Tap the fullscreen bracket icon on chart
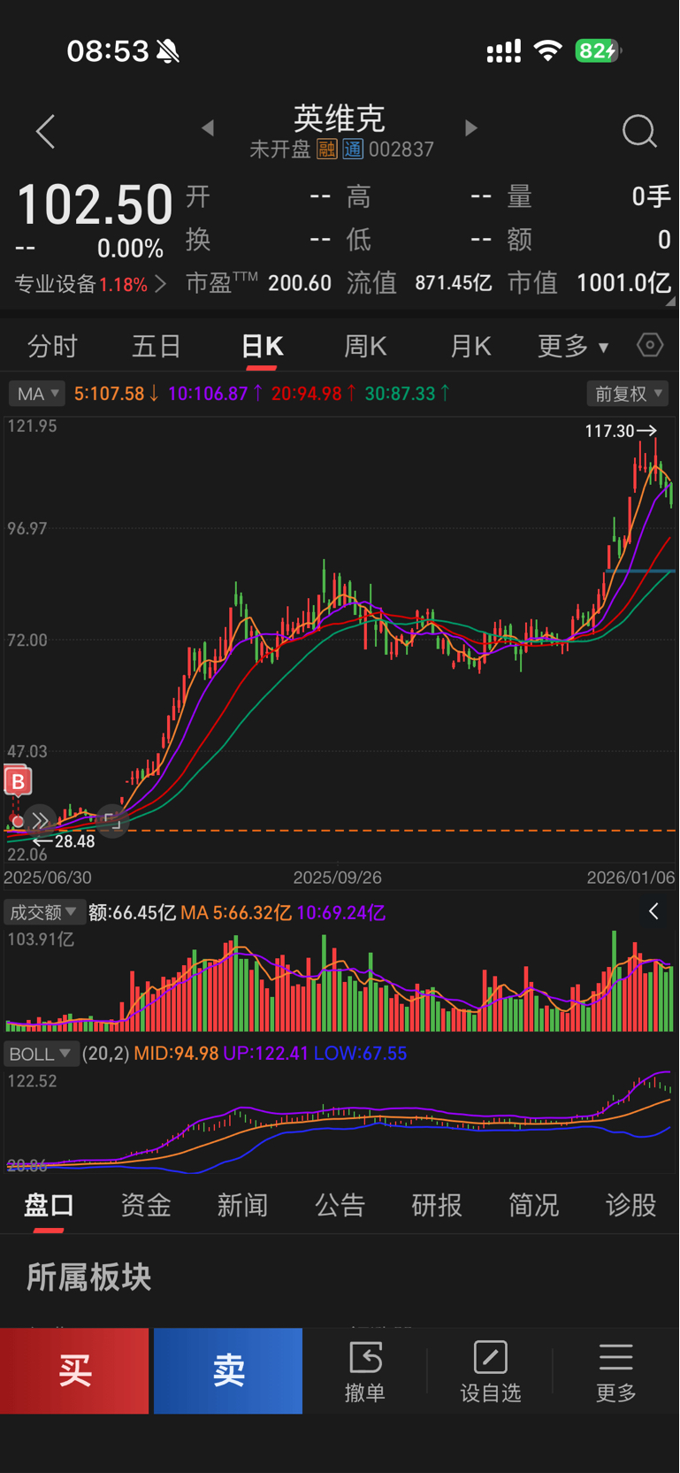The height and width of the screenshot is (1473, 680). 111,821
